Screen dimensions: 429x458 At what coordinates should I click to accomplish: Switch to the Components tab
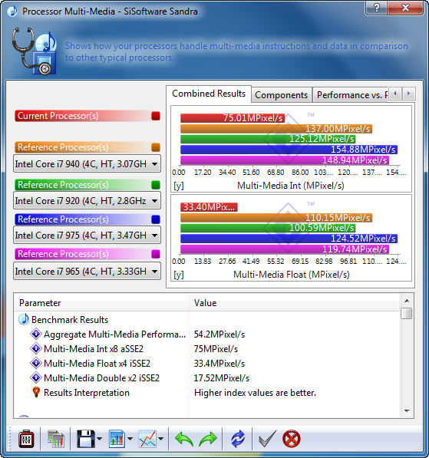click(281, 95)
